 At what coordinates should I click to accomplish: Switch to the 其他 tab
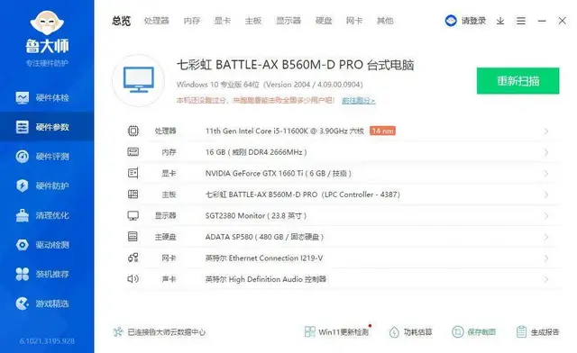point(385,21)
